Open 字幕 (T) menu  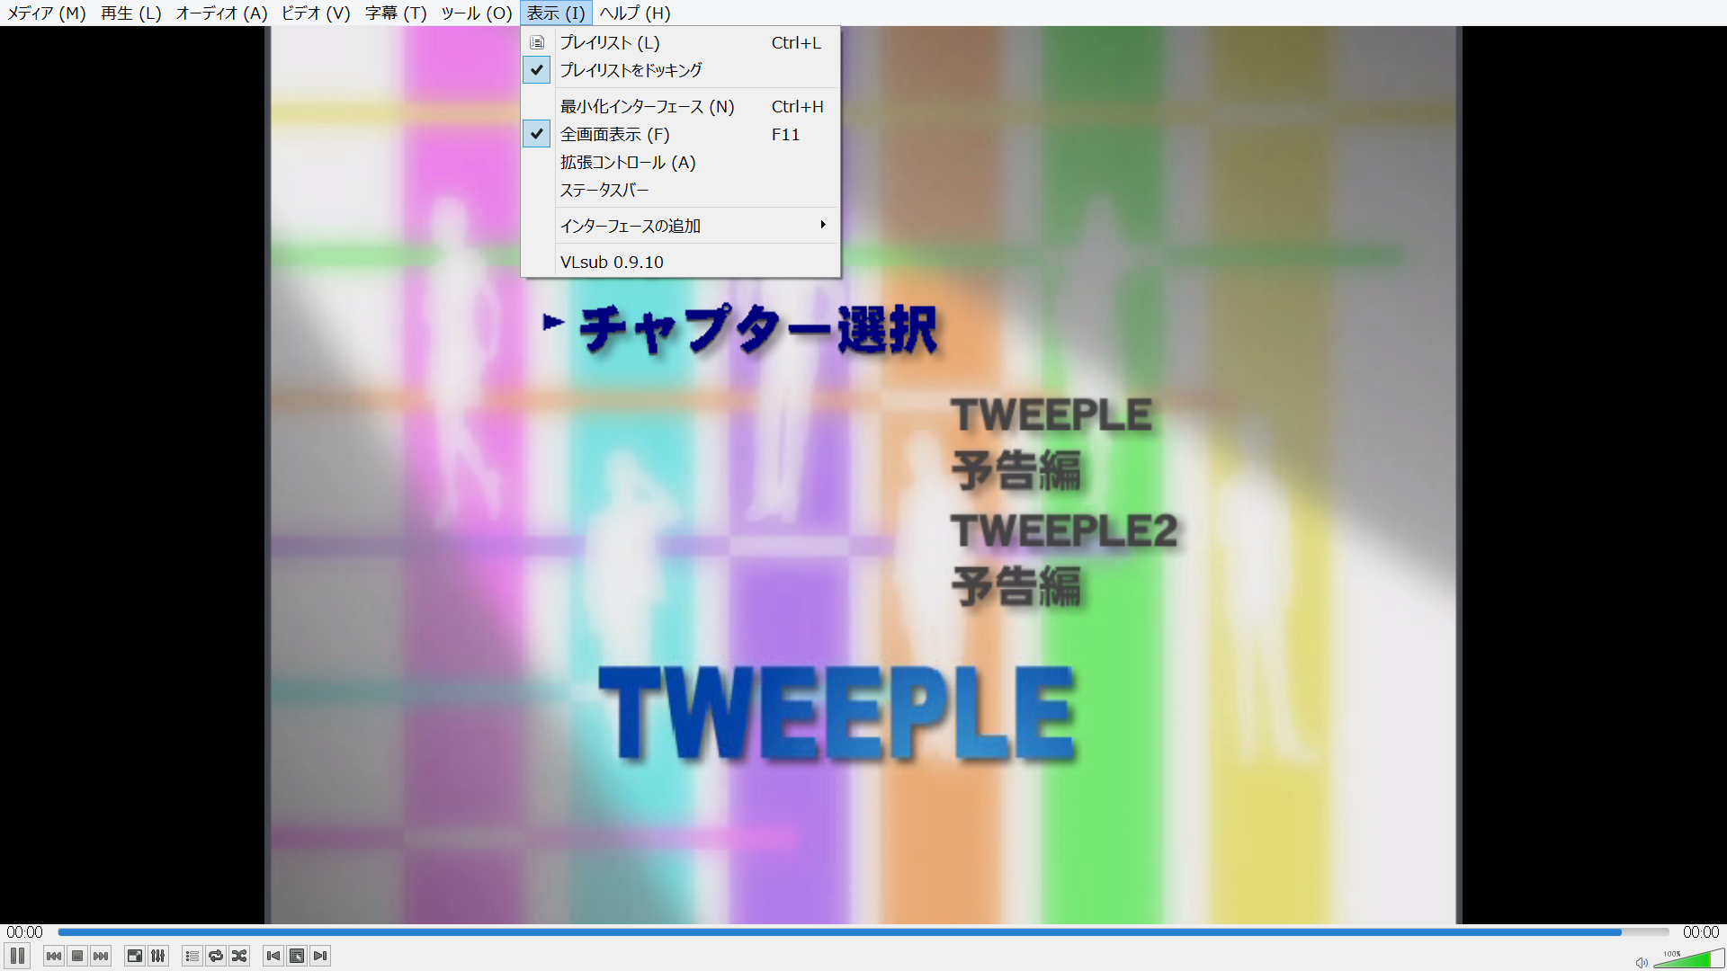pos(396,13)
